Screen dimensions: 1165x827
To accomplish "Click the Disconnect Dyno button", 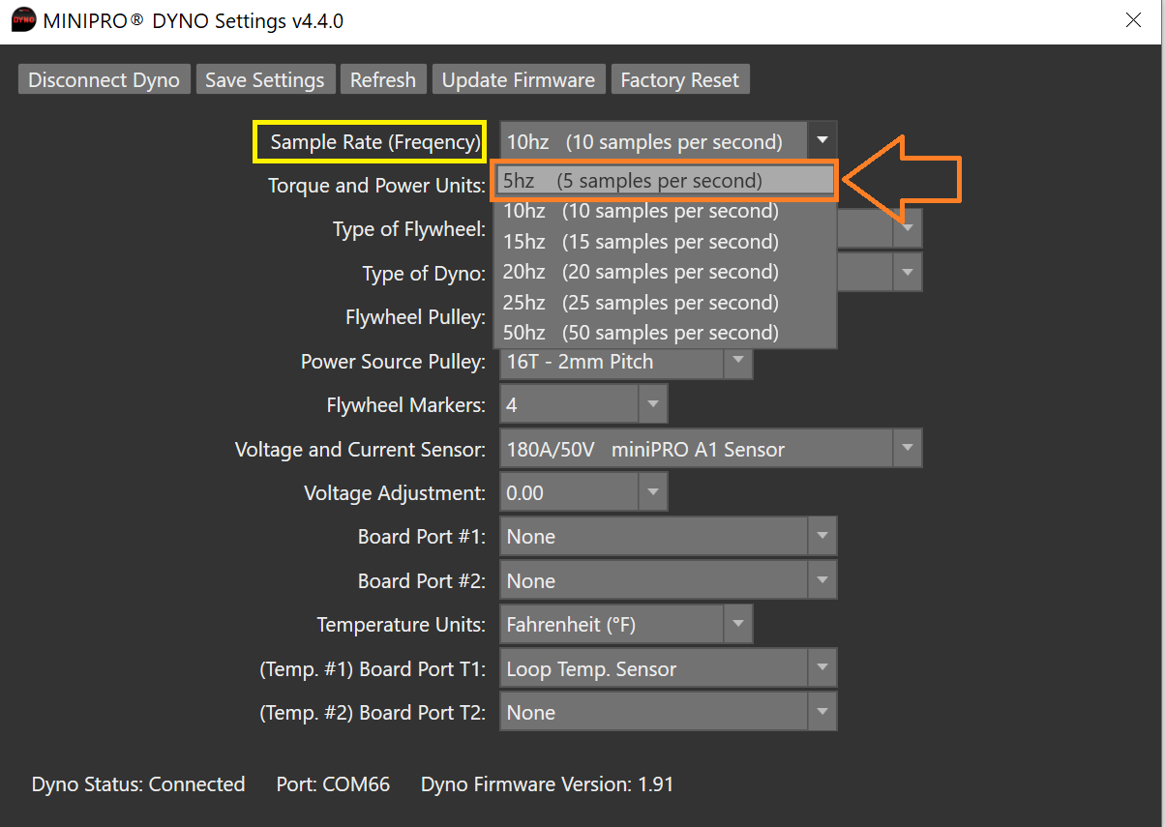I will coord(104,79).
